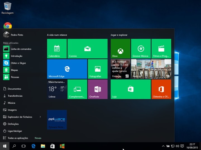Select the Chrome desktop icon
Viewport: 201px width, 150px height.
coord(8,25)
